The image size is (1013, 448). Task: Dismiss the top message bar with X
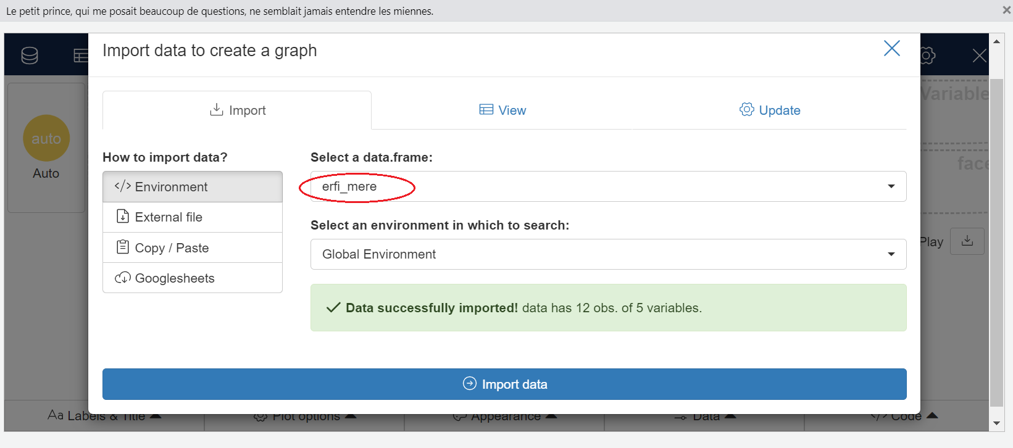pos(1006,10)
